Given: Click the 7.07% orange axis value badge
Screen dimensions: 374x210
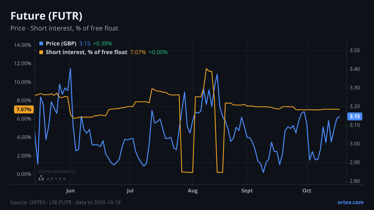Looking at the screenshot, I should coord(24,110).
